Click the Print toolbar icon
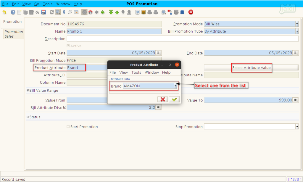 tap(156, 12)
